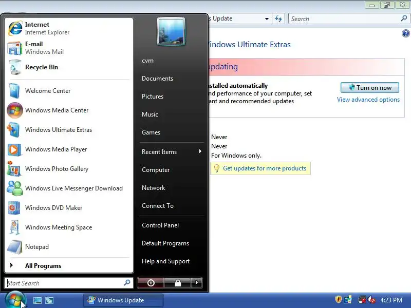Open the Windows Live Messenger Download icon
The width and height of the screenshot is (411, 308).
coord(15,188)
